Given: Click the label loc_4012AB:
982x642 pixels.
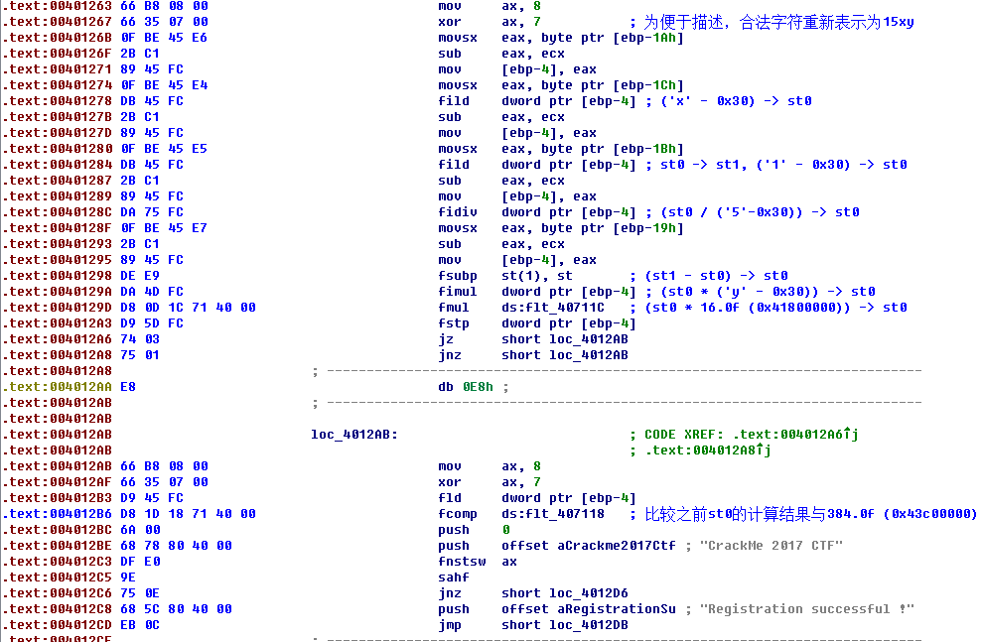Looking at the screenshot, I should point(354,435).
